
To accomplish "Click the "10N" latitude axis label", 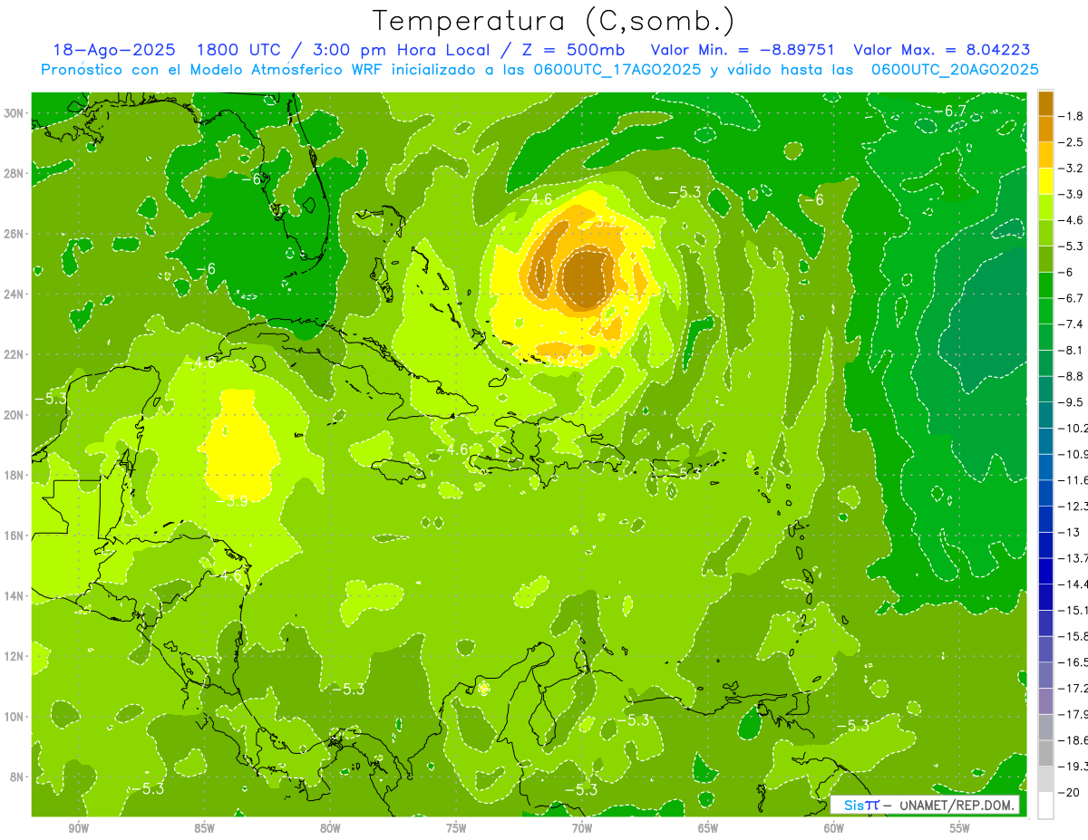I will [x=14, y=716].
